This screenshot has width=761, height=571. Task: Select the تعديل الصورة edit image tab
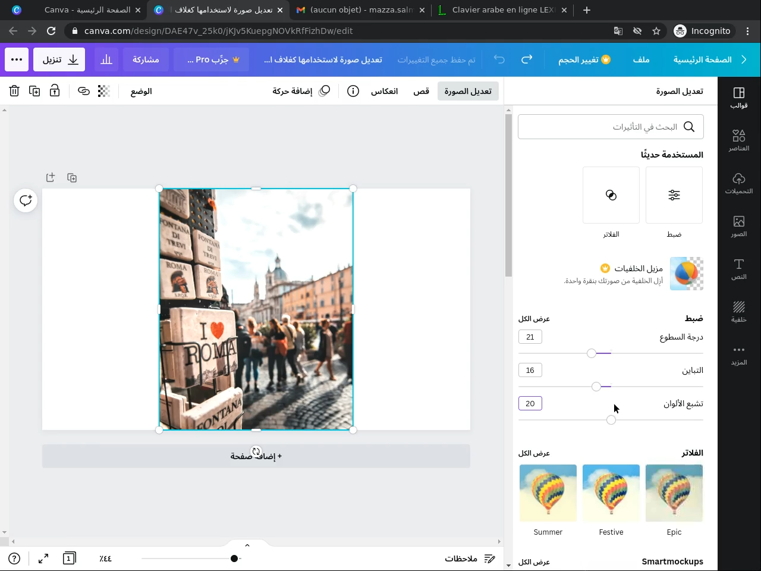tap(468, 91)
